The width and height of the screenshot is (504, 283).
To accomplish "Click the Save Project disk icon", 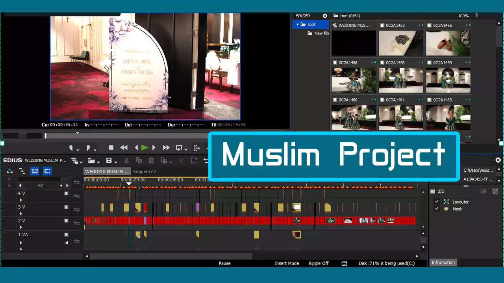I will (109, 161).
